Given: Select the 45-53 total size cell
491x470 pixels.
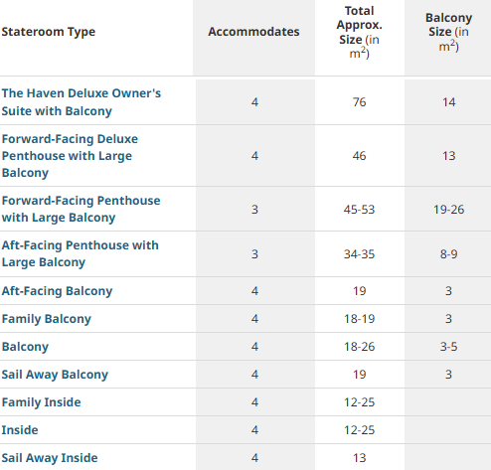Looking at the screenshot, I should [360, 210].
